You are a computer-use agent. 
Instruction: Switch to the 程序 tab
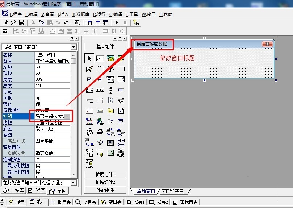(x=37, y=191)
